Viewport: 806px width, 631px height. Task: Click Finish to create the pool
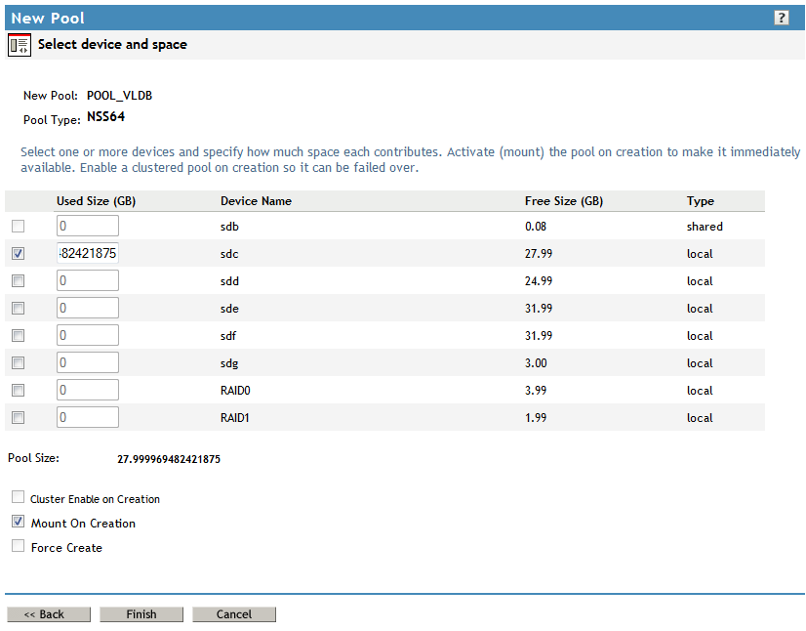pyautogui.click(x=141, y=614)
